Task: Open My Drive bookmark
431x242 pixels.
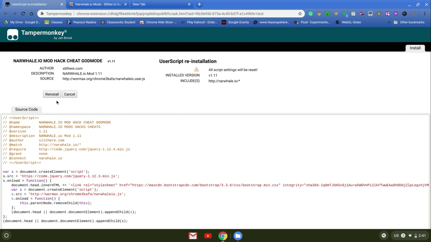Action: point(22,22)
